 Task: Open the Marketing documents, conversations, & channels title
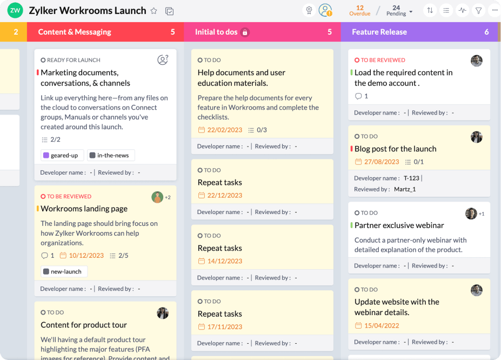point(85,78)
